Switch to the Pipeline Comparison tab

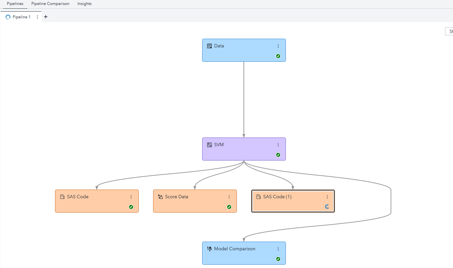point(50,4)
